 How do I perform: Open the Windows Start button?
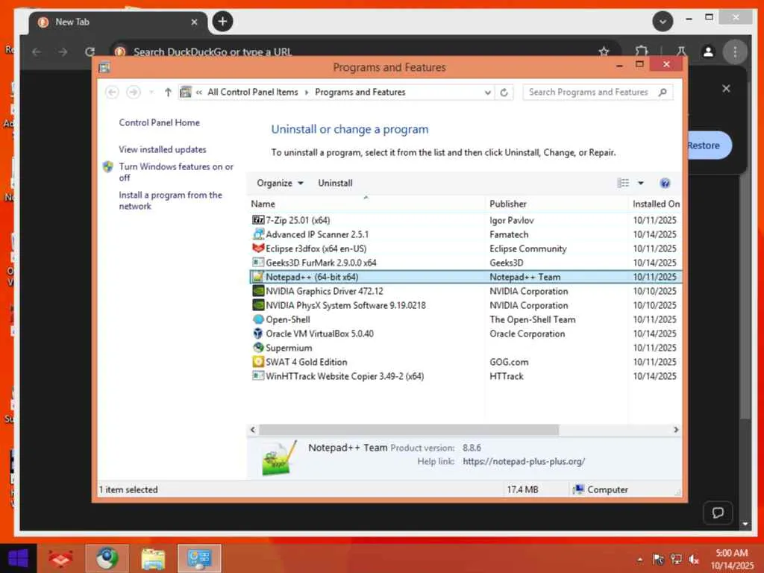pyautogui.click(x=18, y=558)
